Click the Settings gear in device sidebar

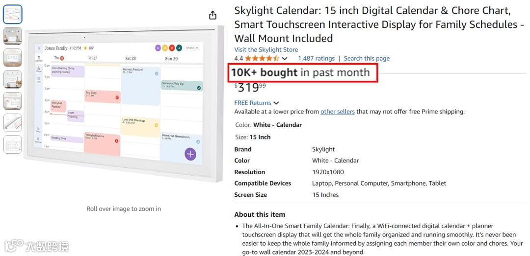point(38,140)
